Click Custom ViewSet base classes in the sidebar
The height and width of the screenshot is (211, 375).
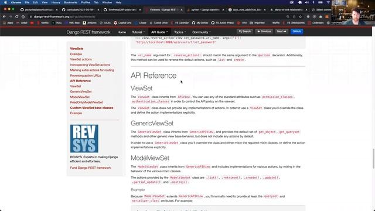click(x=91, y=108)
